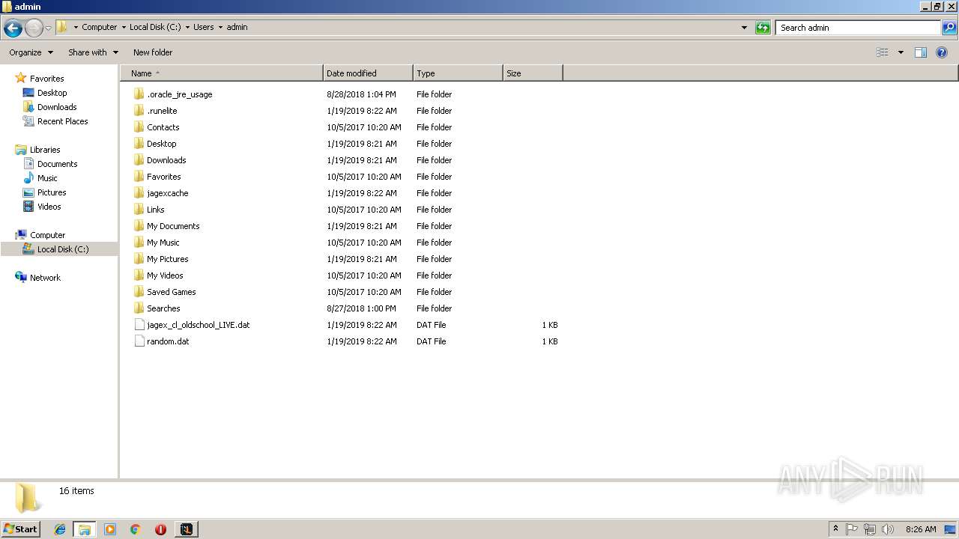Open Music library
Screen dimensions: 959x539
tap(47, 178)
